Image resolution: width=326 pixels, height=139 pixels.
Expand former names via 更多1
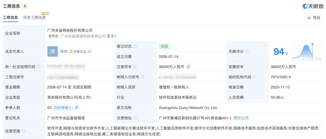point(111,36)
